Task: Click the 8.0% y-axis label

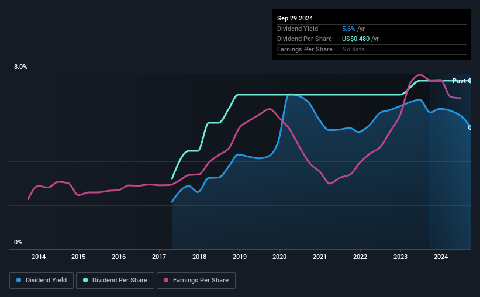Action: (x=20, y=67)
